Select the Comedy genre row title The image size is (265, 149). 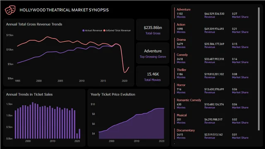[x=182, y=55]
